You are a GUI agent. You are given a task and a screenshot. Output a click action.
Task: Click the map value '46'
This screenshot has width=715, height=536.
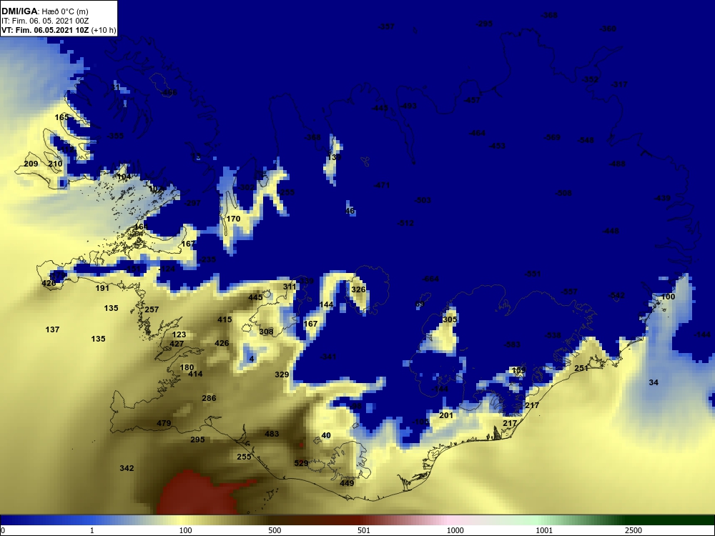350,211
